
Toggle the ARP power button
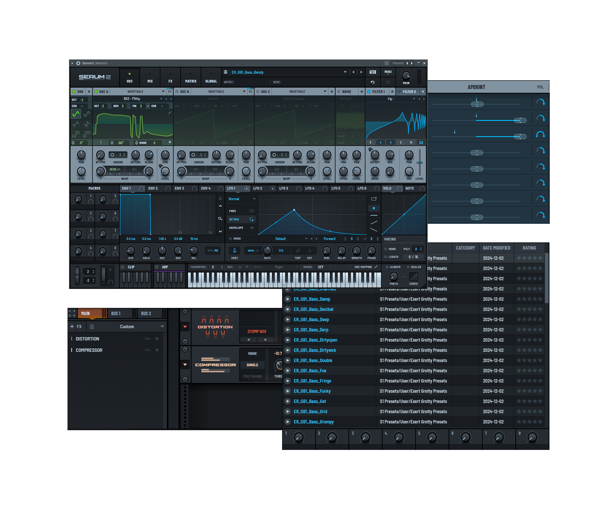coord(157,267)
